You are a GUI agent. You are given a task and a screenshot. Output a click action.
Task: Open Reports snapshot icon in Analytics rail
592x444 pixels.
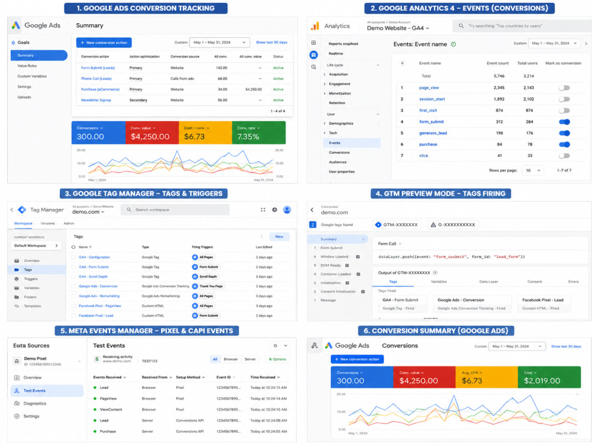[313, 43]
